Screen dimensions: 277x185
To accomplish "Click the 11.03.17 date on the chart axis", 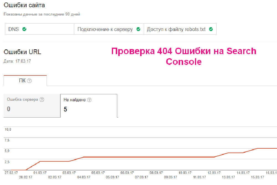I will coord(200,177).
